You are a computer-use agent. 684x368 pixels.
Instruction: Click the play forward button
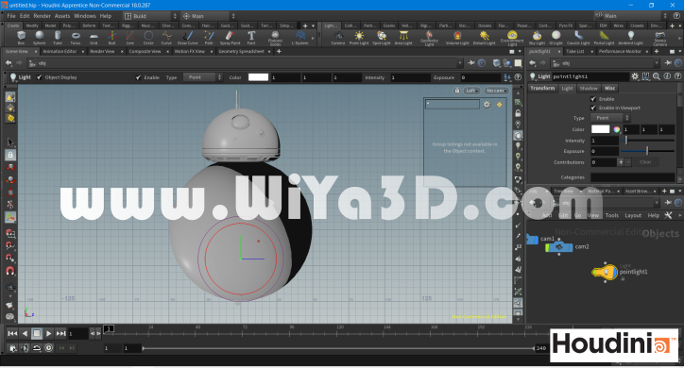click(x=48, y=334)
